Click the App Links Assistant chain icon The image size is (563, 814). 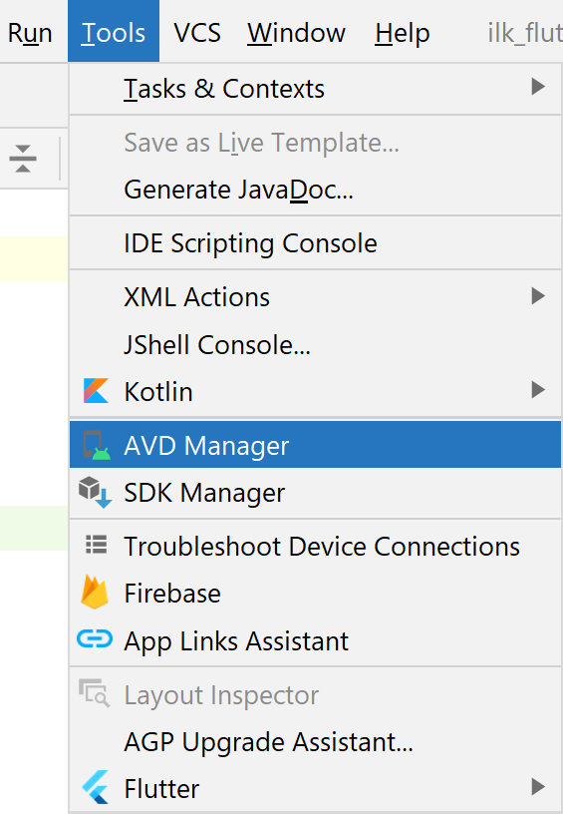point(95,639)
